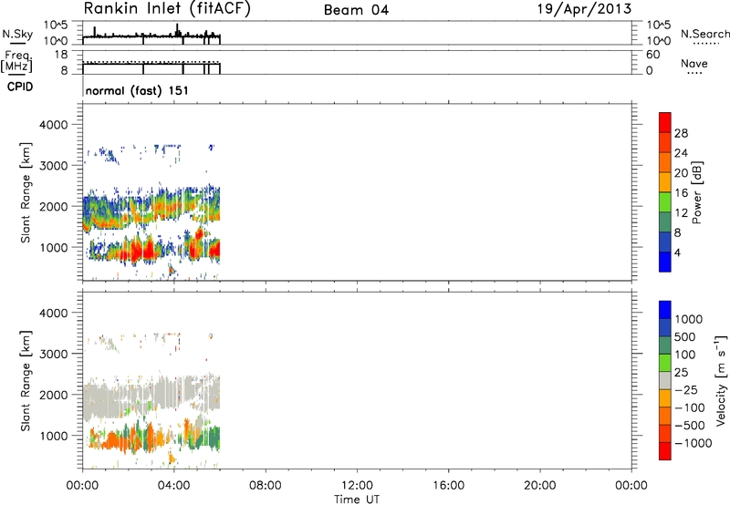The width and height of the screenshot is (730, 505).
Task: Click the "12" power colorbar label
Action: [x=681, y=213]
